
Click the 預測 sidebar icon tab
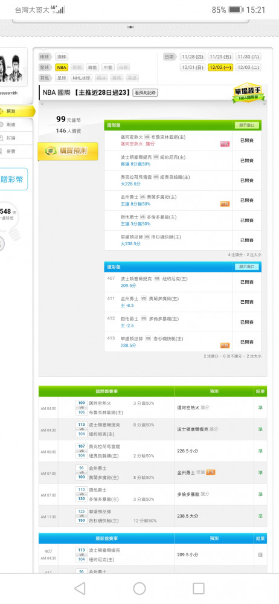16,111
